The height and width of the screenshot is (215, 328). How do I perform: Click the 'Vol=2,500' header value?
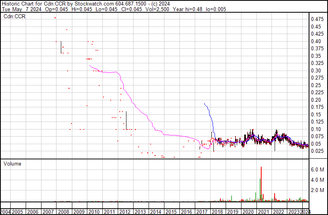(x=157, y=9)
